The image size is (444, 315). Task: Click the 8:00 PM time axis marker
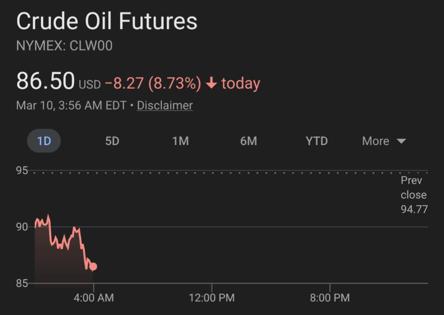330,298
